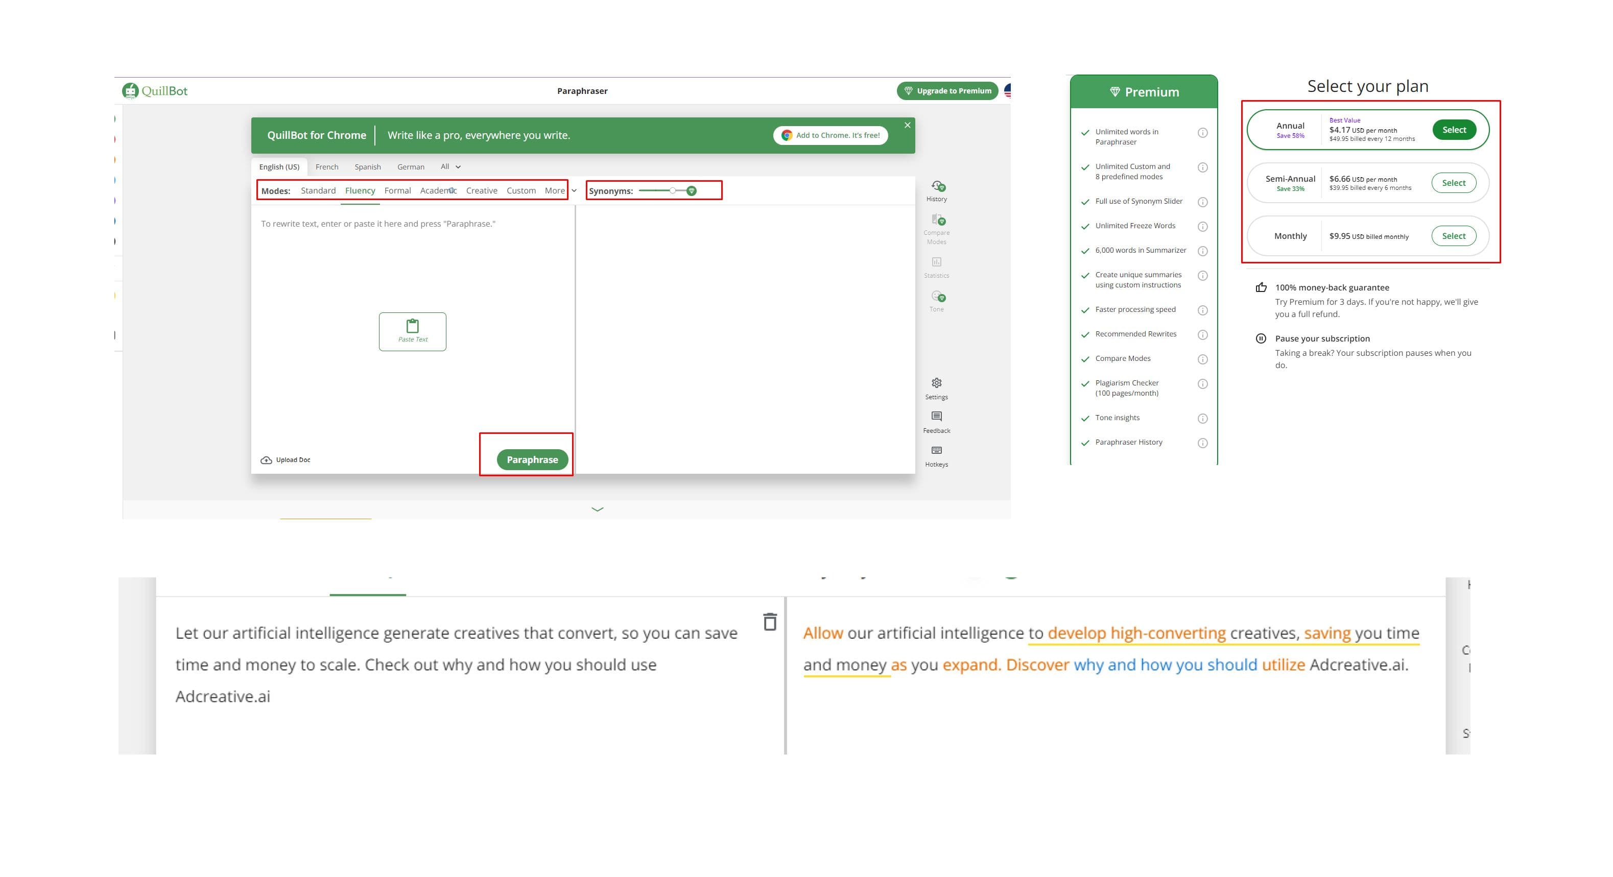Open Settings gear in sidebar
Screen dimensions: 1613x877
point(936,383)
